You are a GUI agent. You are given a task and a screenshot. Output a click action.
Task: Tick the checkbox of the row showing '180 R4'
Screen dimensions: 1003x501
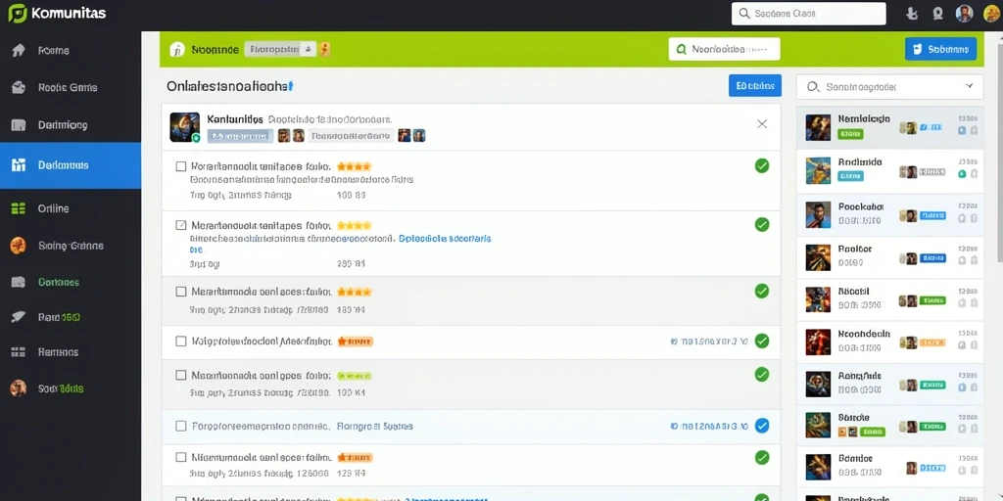tap(181, 292)
